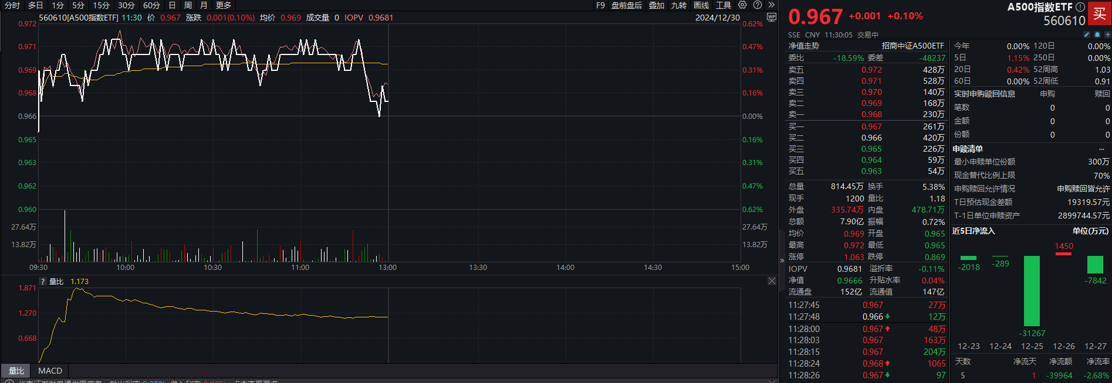Toggle 盘前盘后 pre/post market display
The image size is (1112, 383).
(626, 5)
